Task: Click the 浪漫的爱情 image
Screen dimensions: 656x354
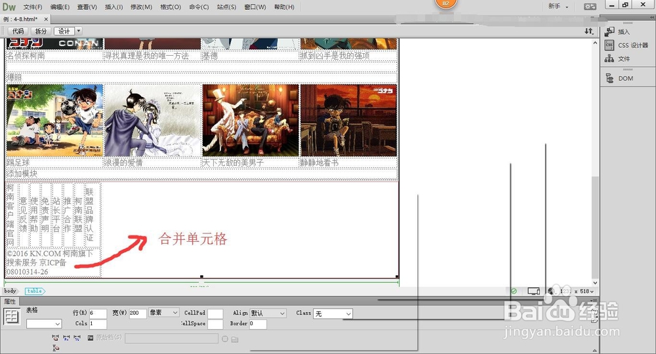Action: point(152,121)
